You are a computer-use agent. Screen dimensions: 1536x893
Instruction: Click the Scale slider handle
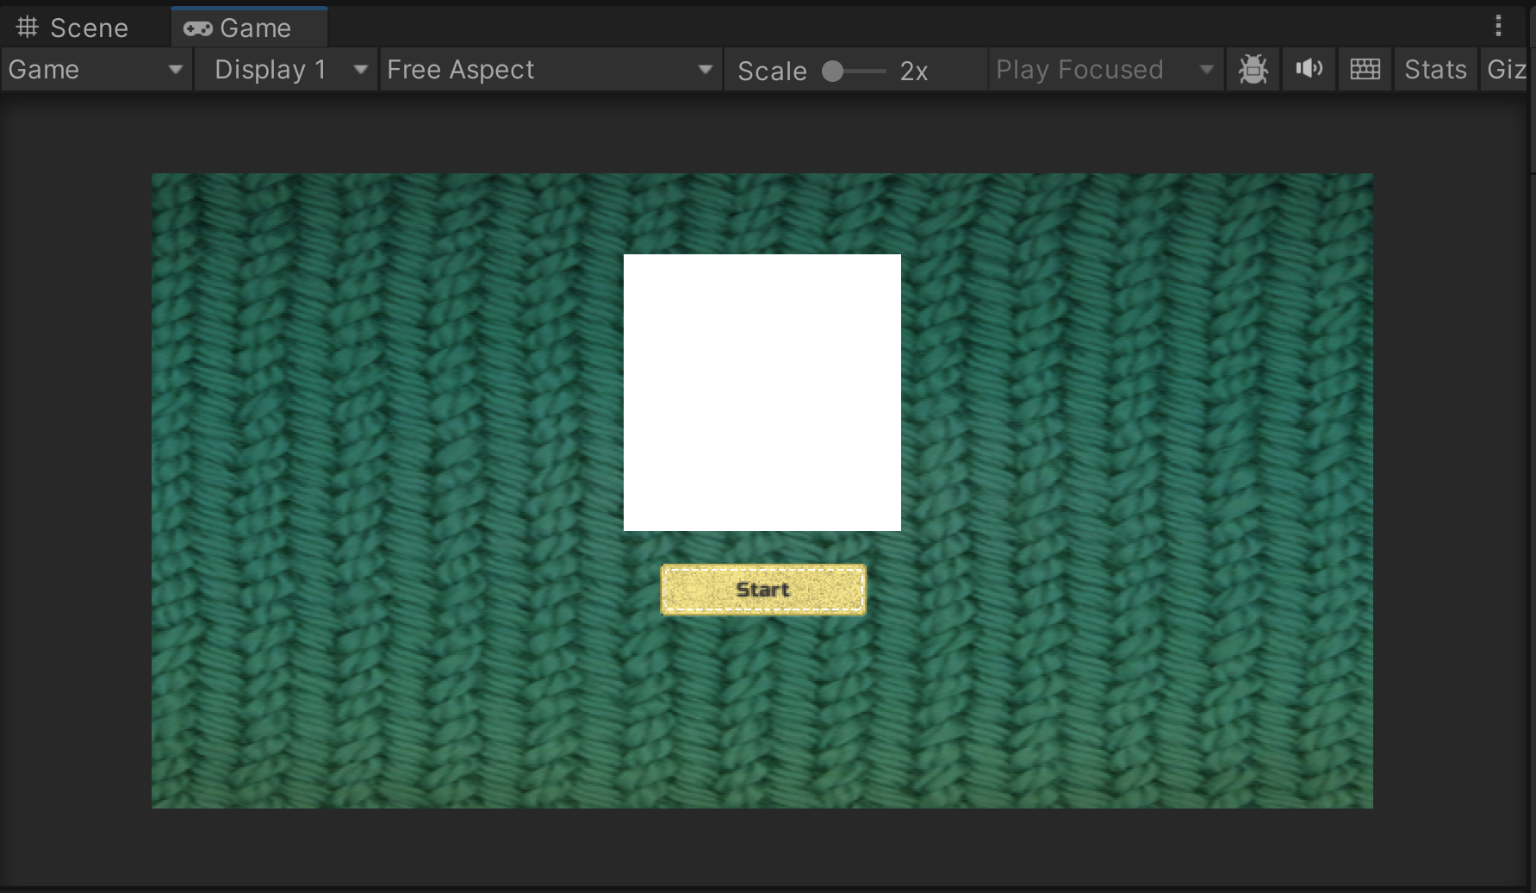pyautogui.click(x=832, y=71)
